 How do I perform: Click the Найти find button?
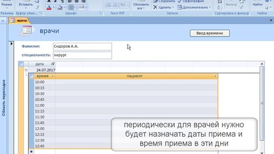click(x=258, y=5)
